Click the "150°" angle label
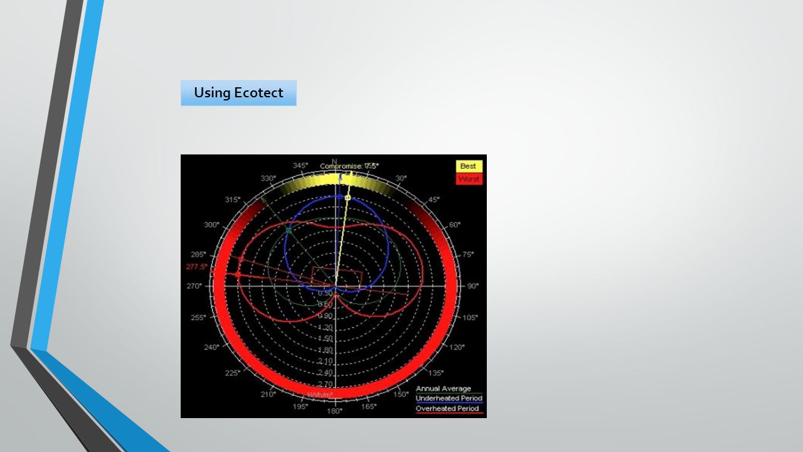 coord(401,394)
